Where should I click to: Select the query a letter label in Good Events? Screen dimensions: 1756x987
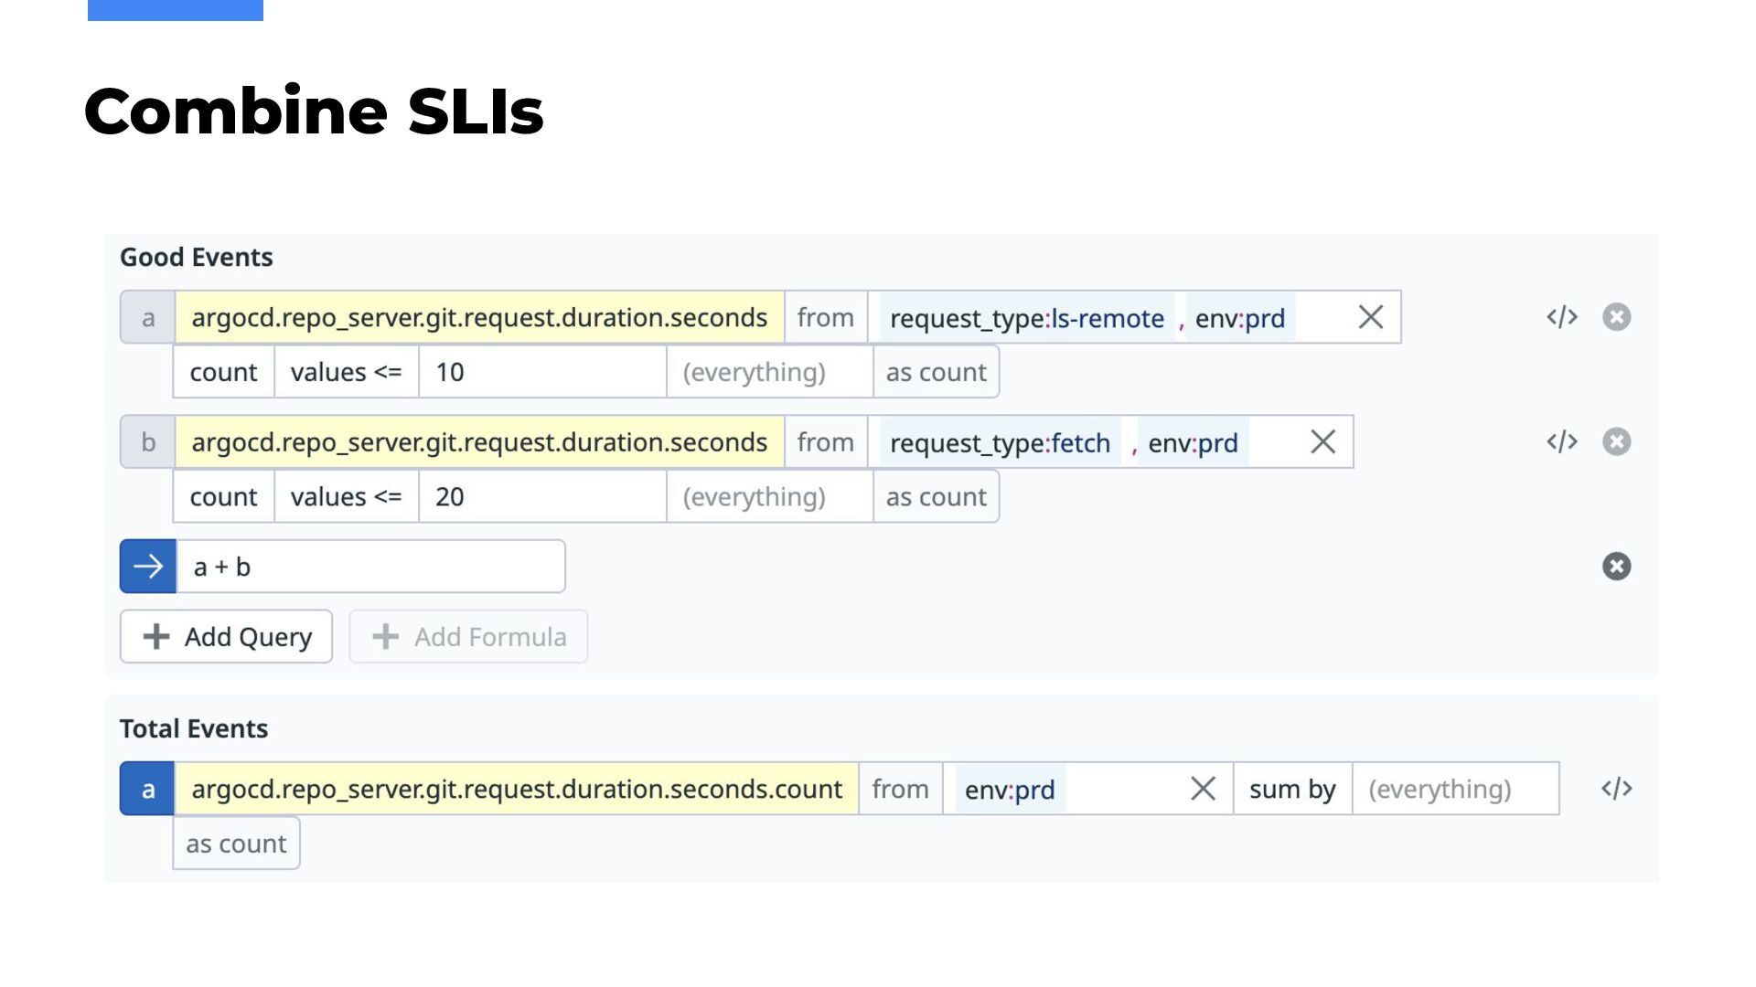pyautogui.click(x=147, y=317)
